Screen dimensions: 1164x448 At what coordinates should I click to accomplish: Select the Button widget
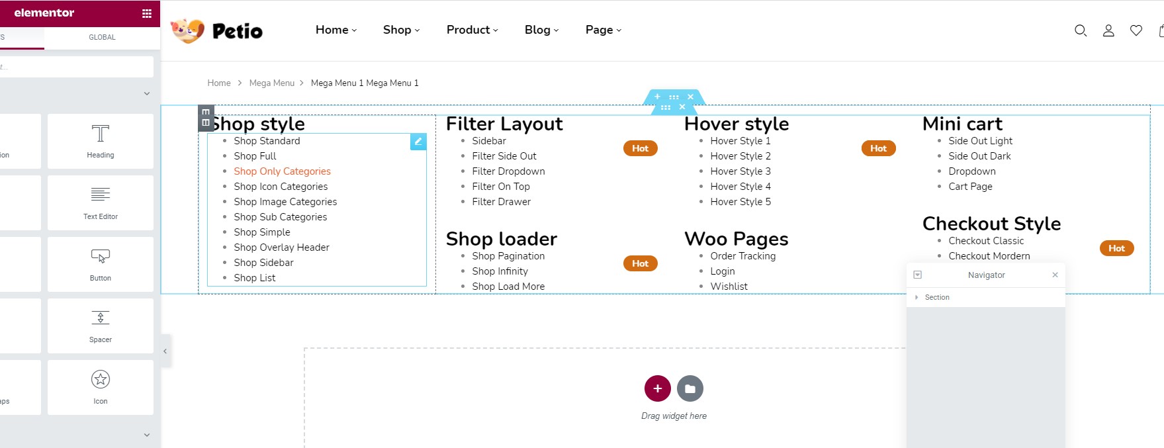pyautogui.click(x=101, y=264)
